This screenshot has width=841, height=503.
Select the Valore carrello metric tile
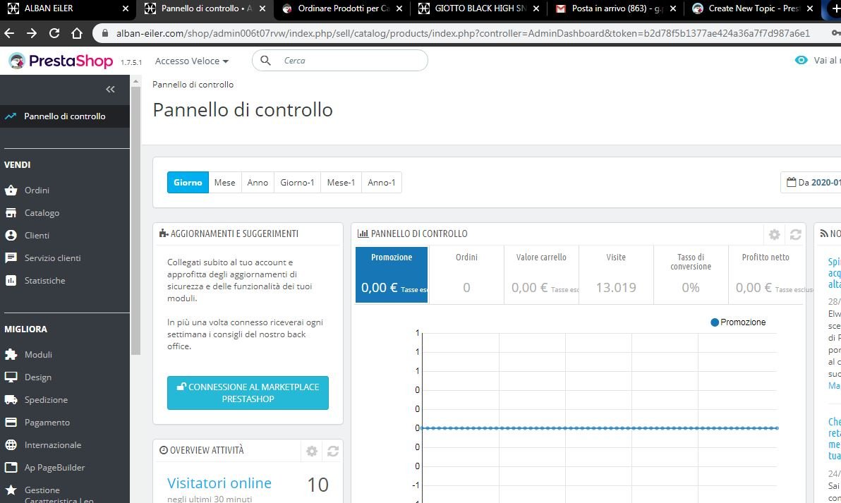pyautogui.click(x=541, y=274)
